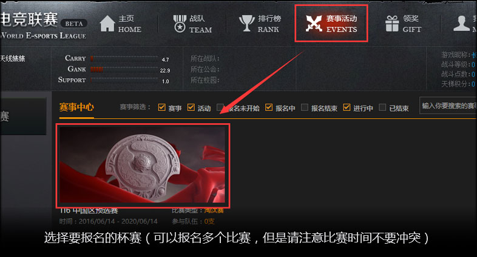Click the house icon for Home
This screenshot has width=477, height=257.
coord(107,24)
